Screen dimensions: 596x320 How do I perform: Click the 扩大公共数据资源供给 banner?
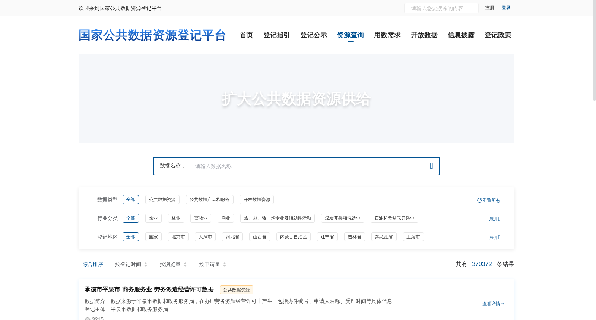pyautogui.click(x=297, y=98)
